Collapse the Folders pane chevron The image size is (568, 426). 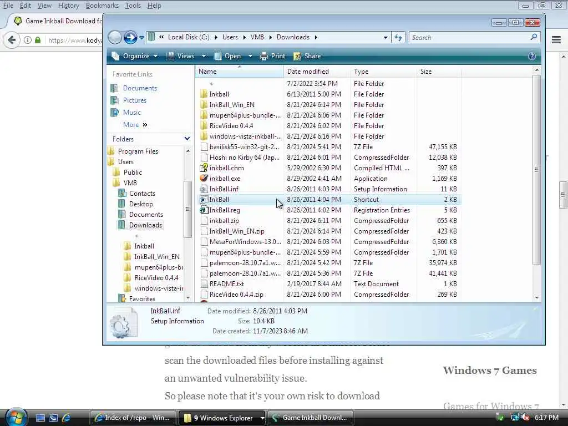187,139
